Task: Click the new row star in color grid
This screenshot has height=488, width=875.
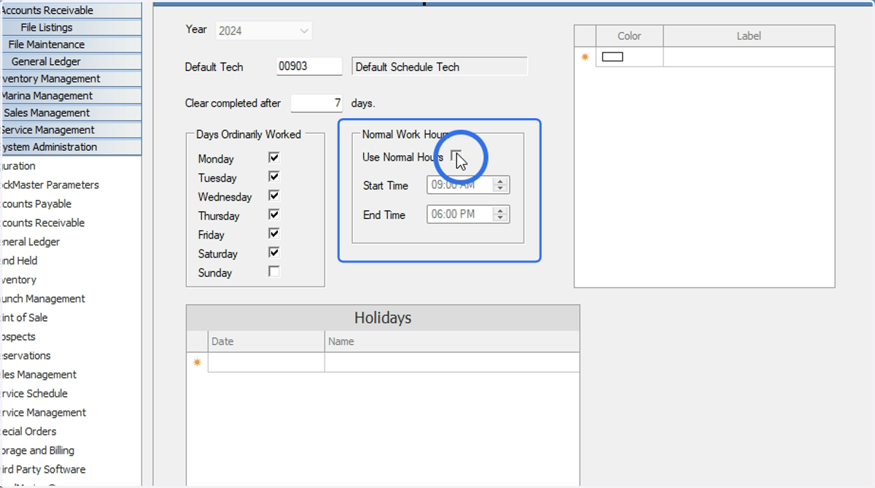Action: click(585, 57)
